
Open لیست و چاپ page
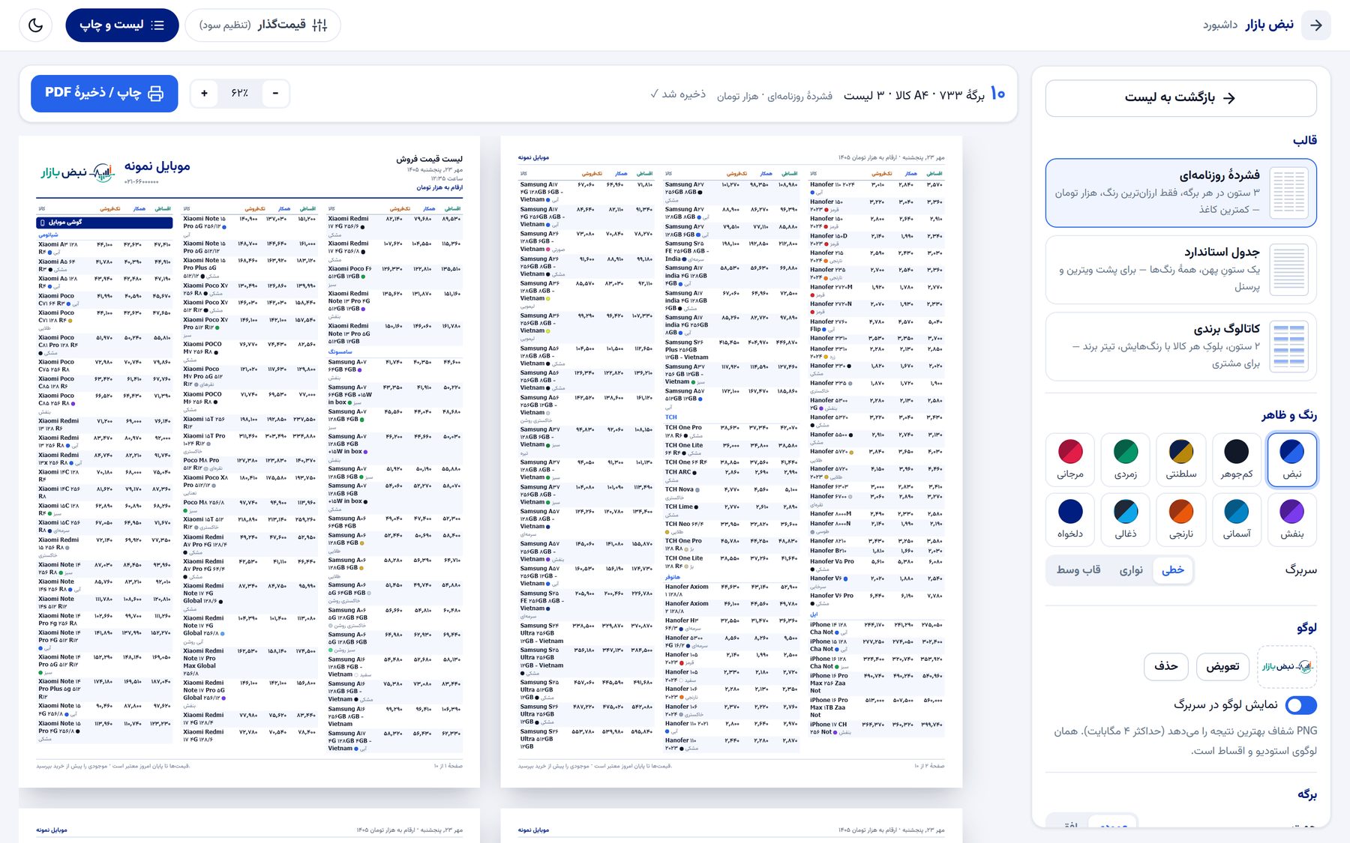point(122,25)
